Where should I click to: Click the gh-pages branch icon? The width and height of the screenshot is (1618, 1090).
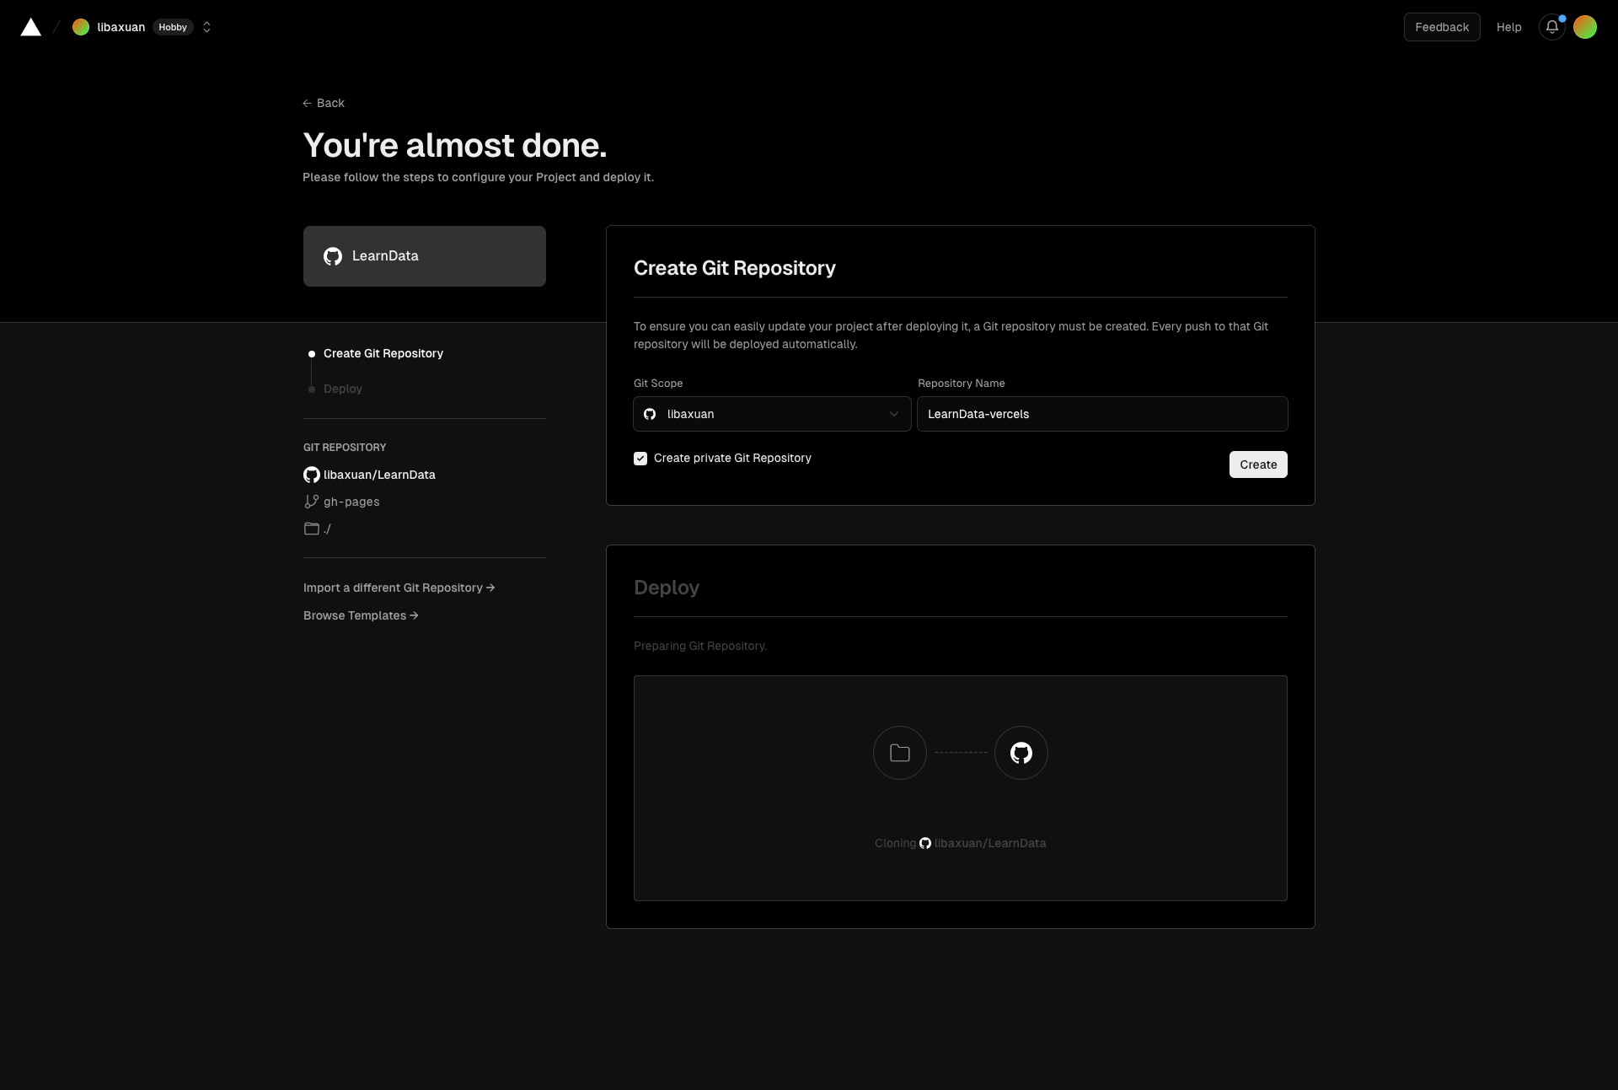click(x=312, y=502)
